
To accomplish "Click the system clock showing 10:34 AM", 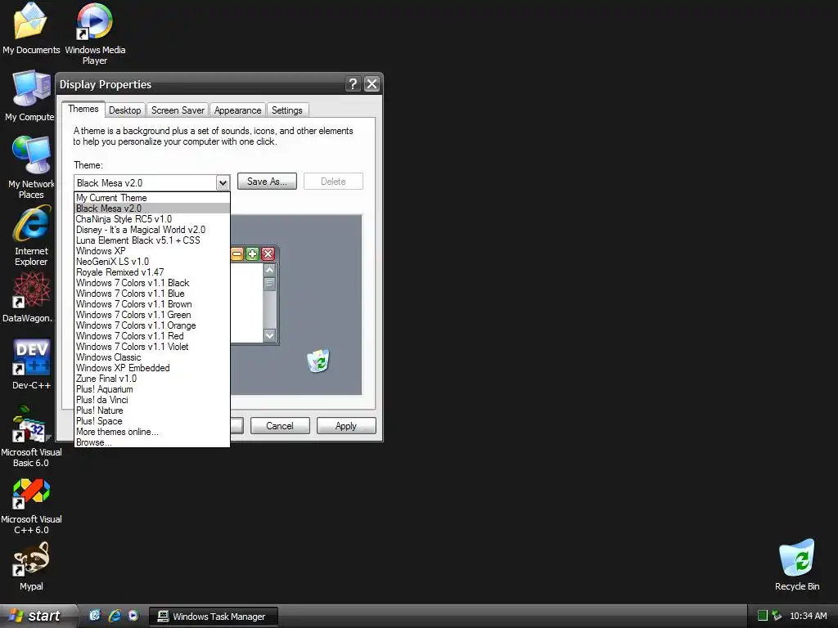I will [808, 616].
